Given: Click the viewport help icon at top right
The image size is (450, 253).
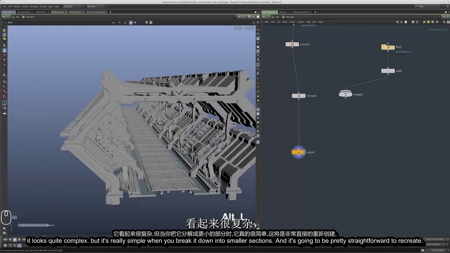Looking at the screenshot, I should pos(258,22).
